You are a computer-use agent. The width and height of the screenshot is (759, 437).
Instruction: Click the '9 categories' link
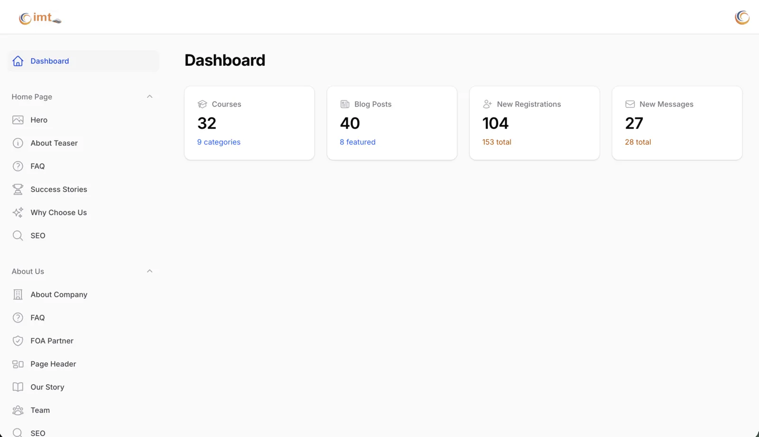click(219, 142)
